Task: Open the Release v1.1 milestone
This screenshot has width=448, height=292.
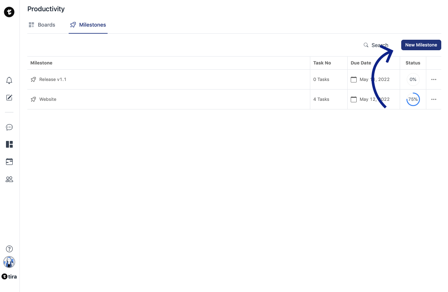Action: (x=53, y=79)
